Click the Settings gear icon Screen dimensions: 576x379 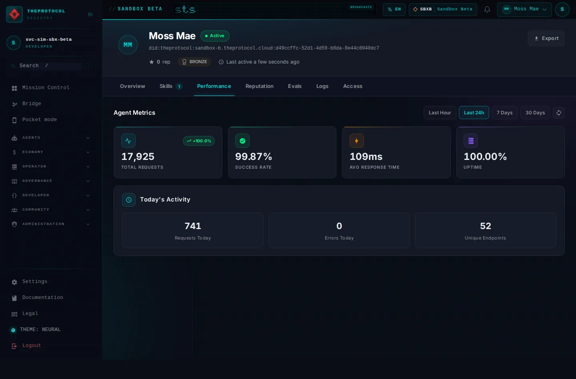[14, 282]
